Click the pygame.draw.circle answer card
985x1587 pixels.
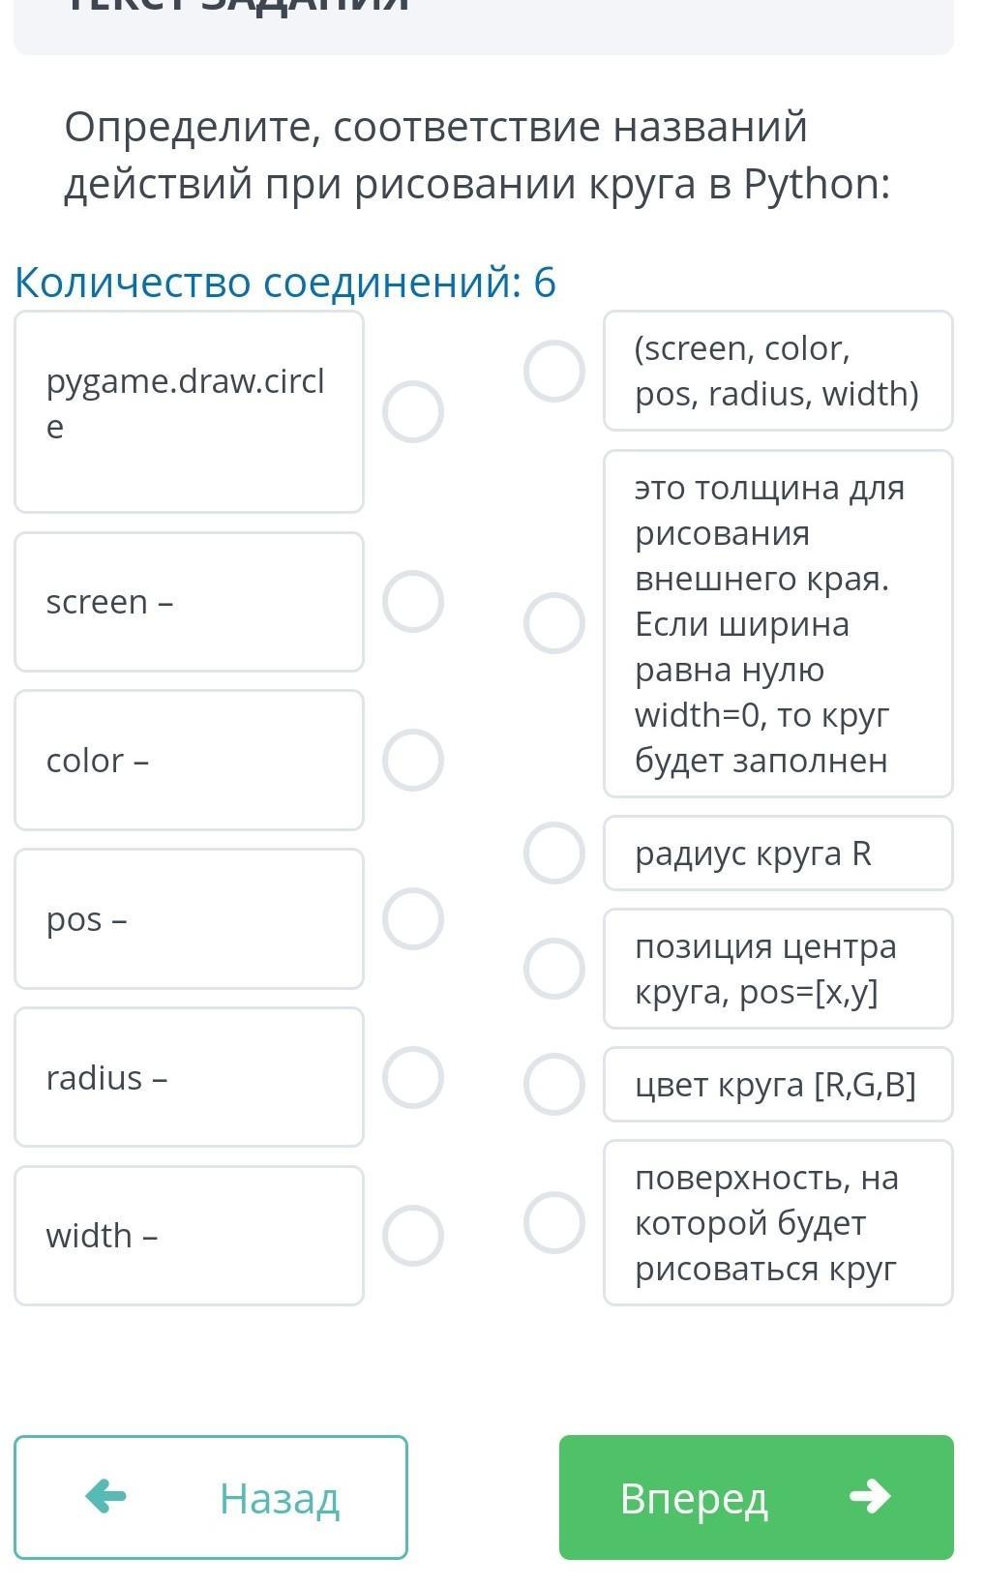coord(189,412)
